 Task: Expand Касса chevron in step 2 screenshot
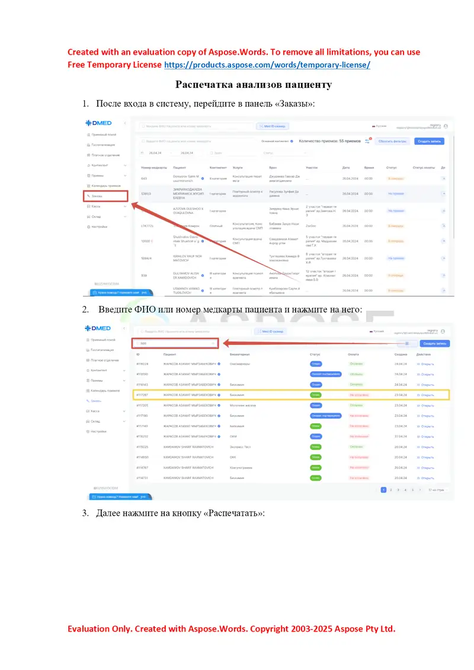pyautogui.click(x=124, y=411)
